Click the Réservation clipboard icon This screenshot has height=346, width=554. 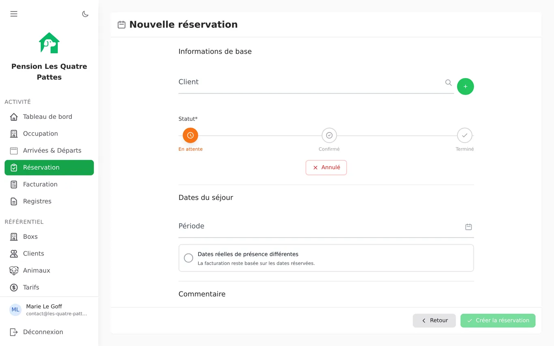pyautogui.click(x=14, y=168)
